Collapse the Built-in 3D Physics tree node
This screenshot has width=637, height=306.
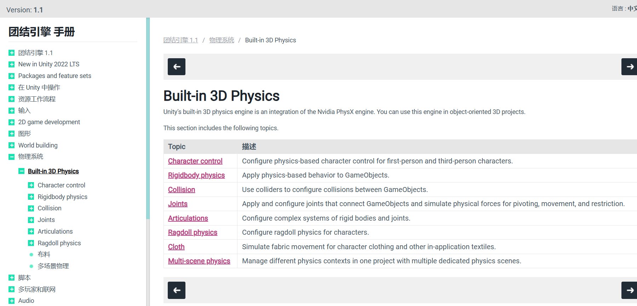[22, 171]
